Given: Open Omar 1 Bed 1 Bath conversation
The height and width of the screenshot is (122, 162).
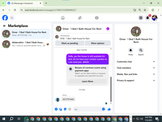Looking at the screenshot, I should [26, 34].
